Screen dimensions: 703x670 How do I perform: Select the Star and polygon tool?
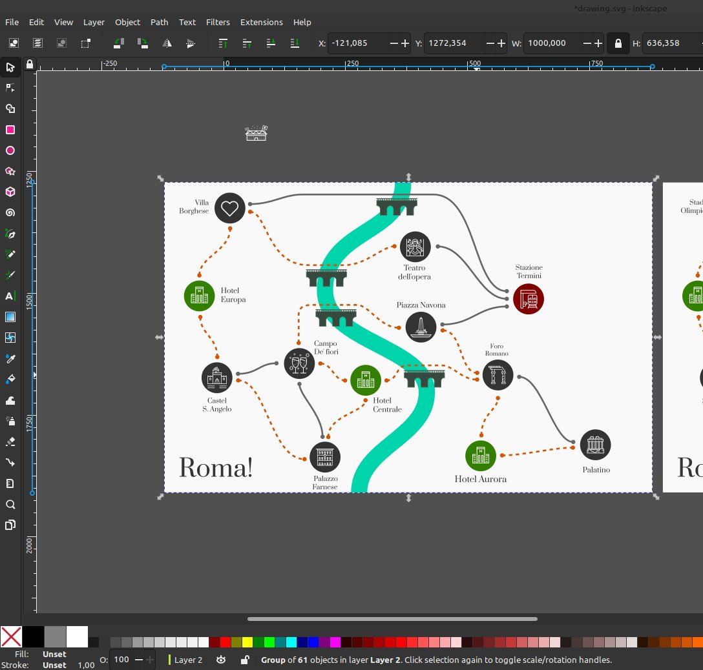[x=10, y=171]
